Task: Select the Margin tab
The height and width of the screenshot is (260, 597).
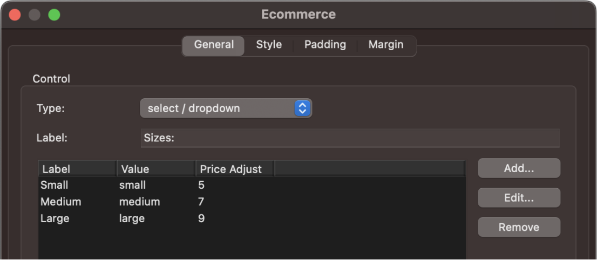Action: point(385,45)
